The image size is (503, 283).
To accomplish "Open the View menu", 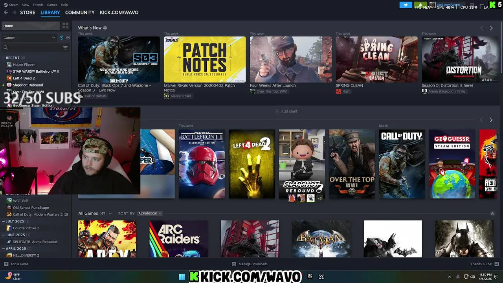I will pyautogui.click(x=26, y=5).
